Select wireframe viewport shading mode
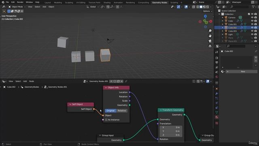Screen dimensions: 259x146 click(x=198, y=7)
